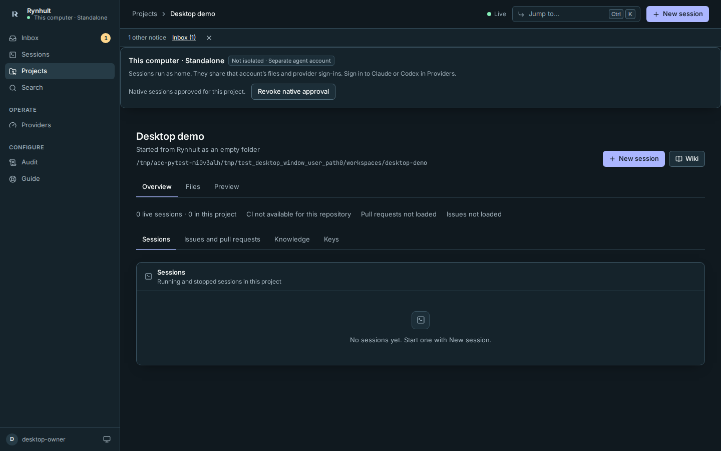Viewport: 721px width, 451px height.
Task: Switch to the Overview tab
Action: pos(157,187)
